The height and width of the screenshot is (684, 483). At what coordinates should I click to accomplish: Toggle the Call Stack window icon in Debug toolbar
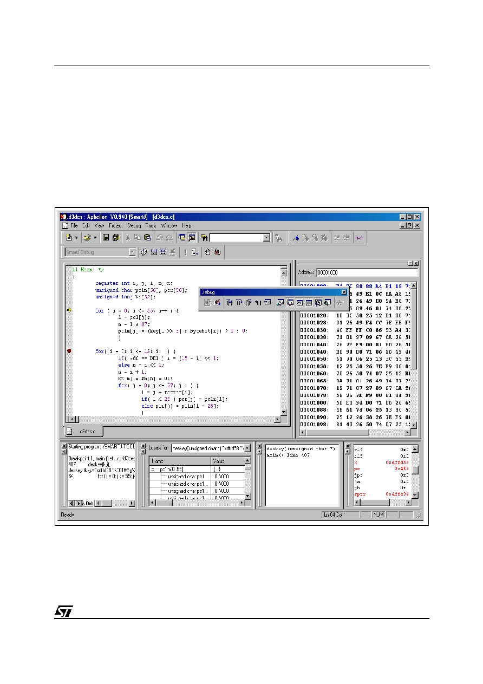[x=318, y=303]
